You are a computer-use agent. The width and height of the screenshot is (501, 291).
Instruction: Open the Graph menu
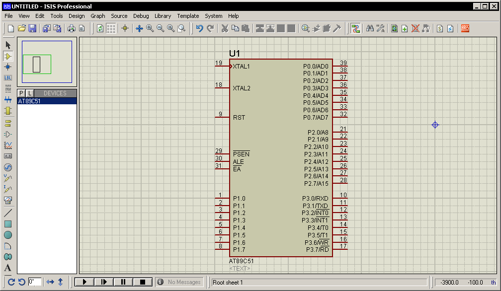[98, 15]
